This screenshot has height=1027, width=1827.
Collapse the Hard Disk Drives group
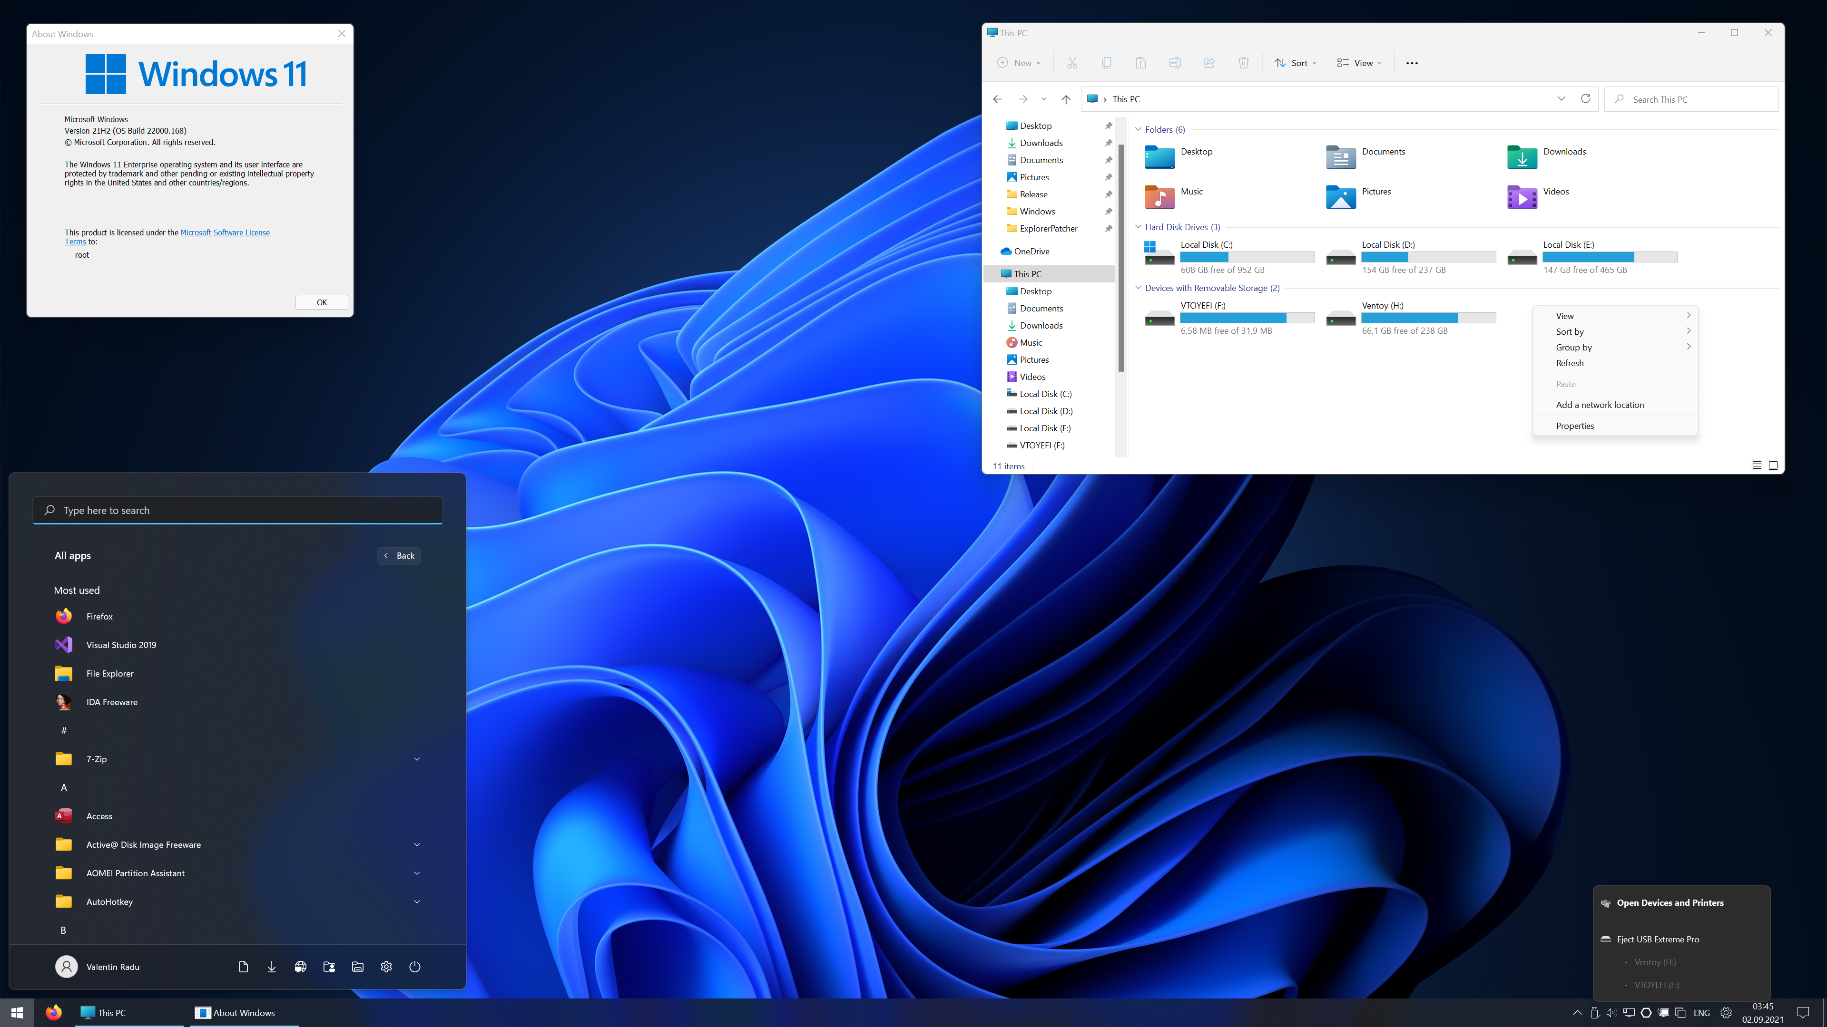1139,227
